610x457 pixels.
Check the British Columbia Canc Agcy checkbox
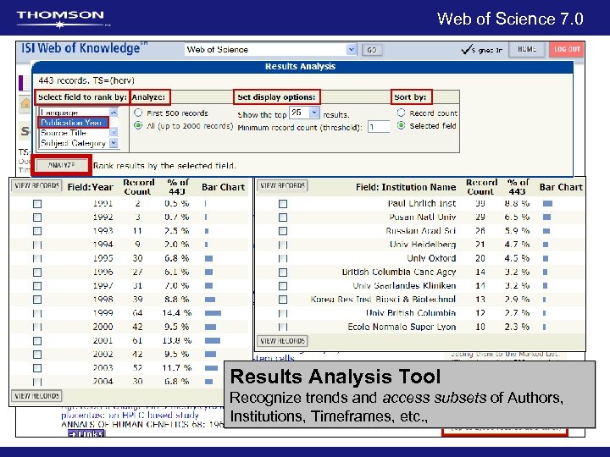283,272
